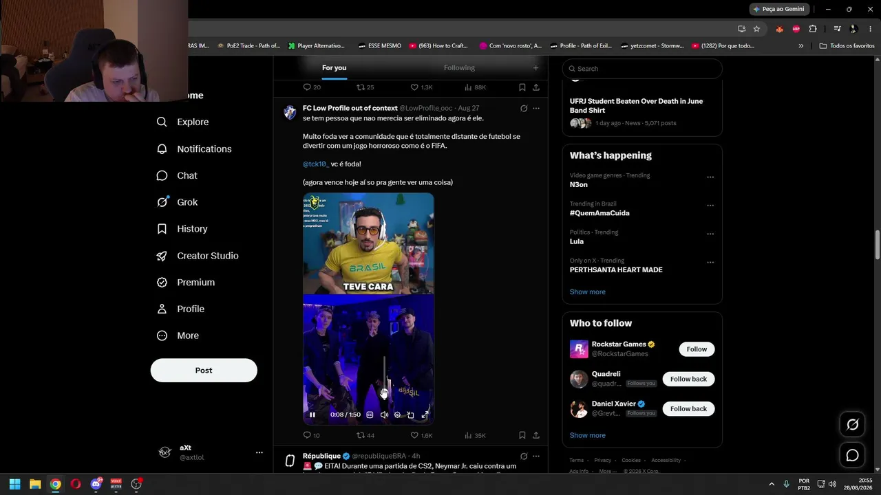Like the FC Low Profile post
This screenshot has height=495, width=881.
click(421, 435)
